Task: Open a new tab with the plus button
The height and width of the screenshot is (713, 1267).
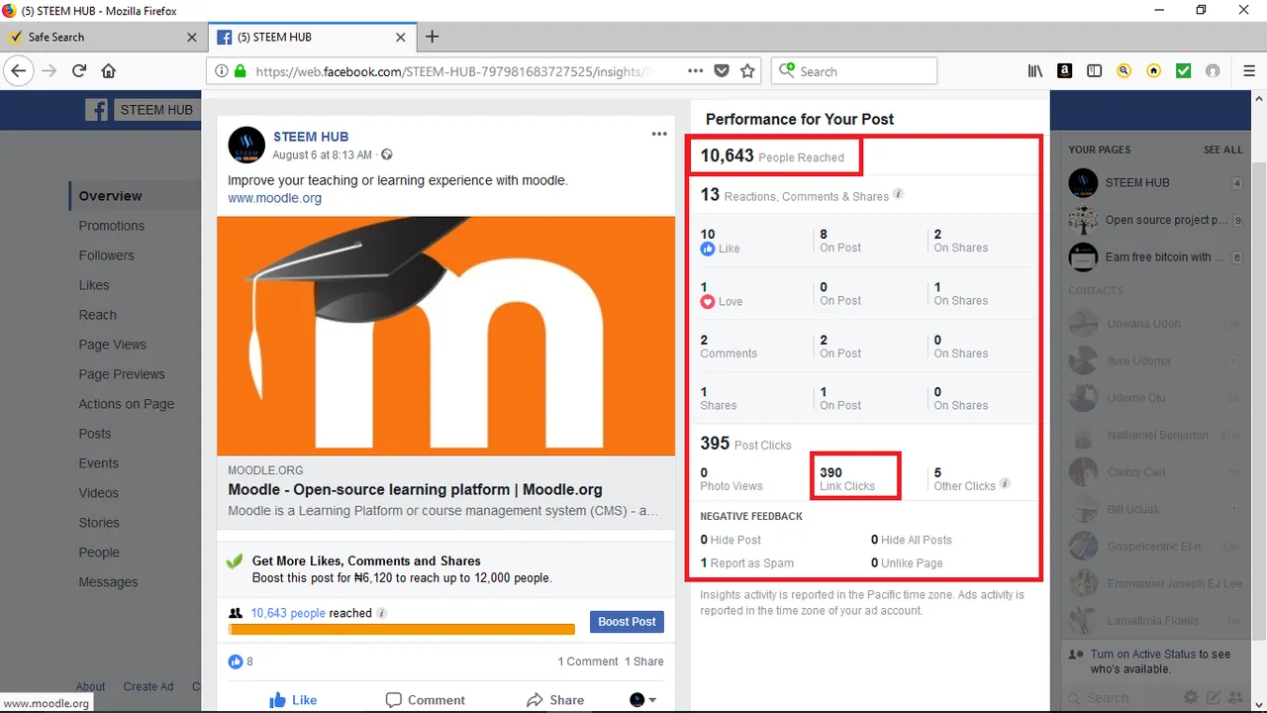Action: click(432, 38)
